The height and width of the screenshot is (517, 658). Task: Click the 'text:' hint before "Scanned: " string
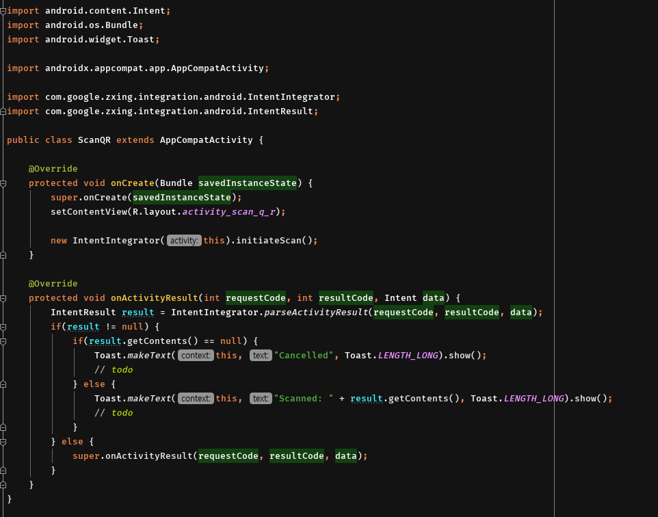pyautogui.click(x=261, y=399)
